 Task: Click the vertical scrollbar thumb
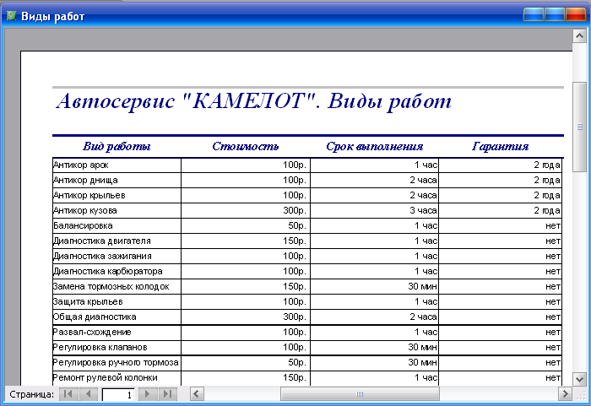pyautogui.click(x=580, y=127)
